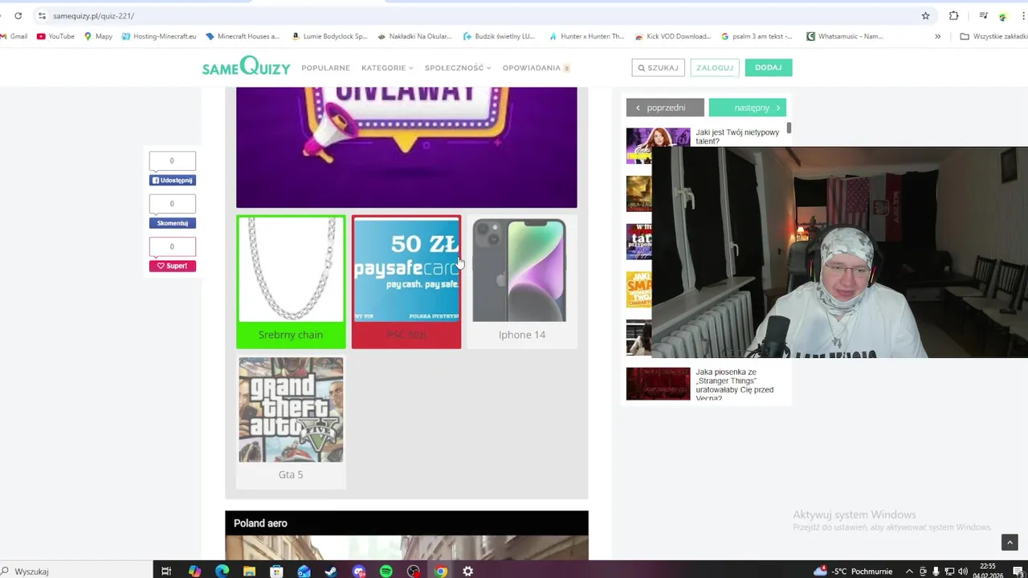Bookmark this page with the star icon
This screenshot has width=1028, height=578.
click(925, 15)
